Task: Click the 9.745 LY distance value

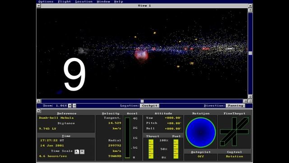Action: [x=47, y=129]
